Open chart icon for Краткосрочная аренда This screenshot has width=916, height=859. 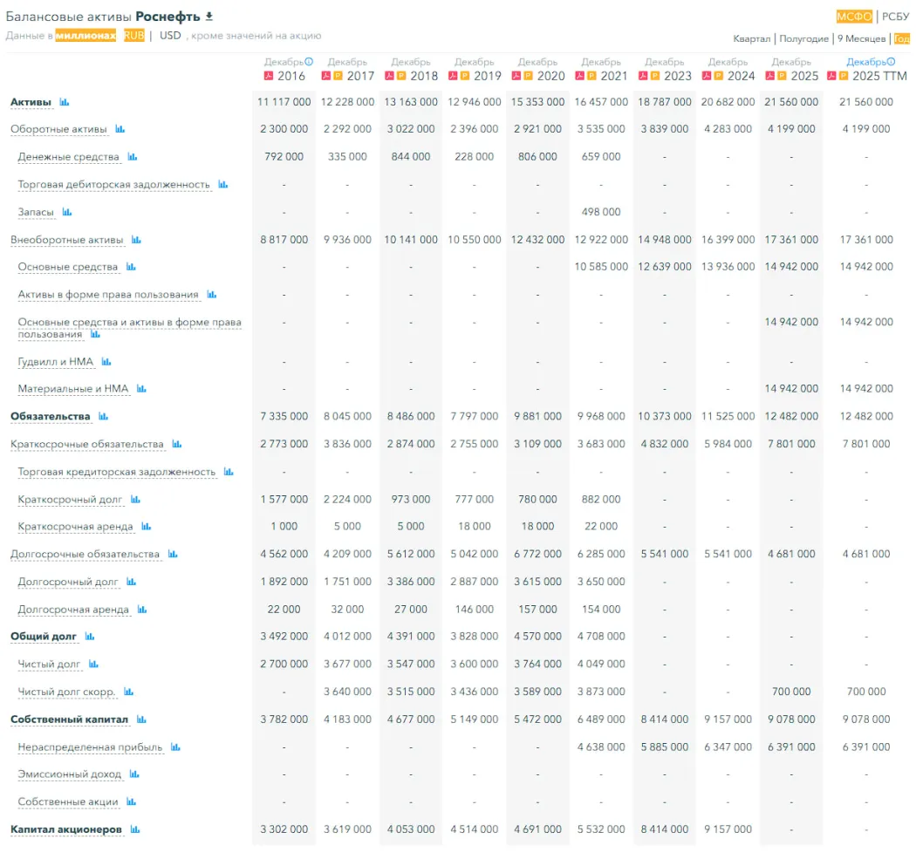click(146, 527)
